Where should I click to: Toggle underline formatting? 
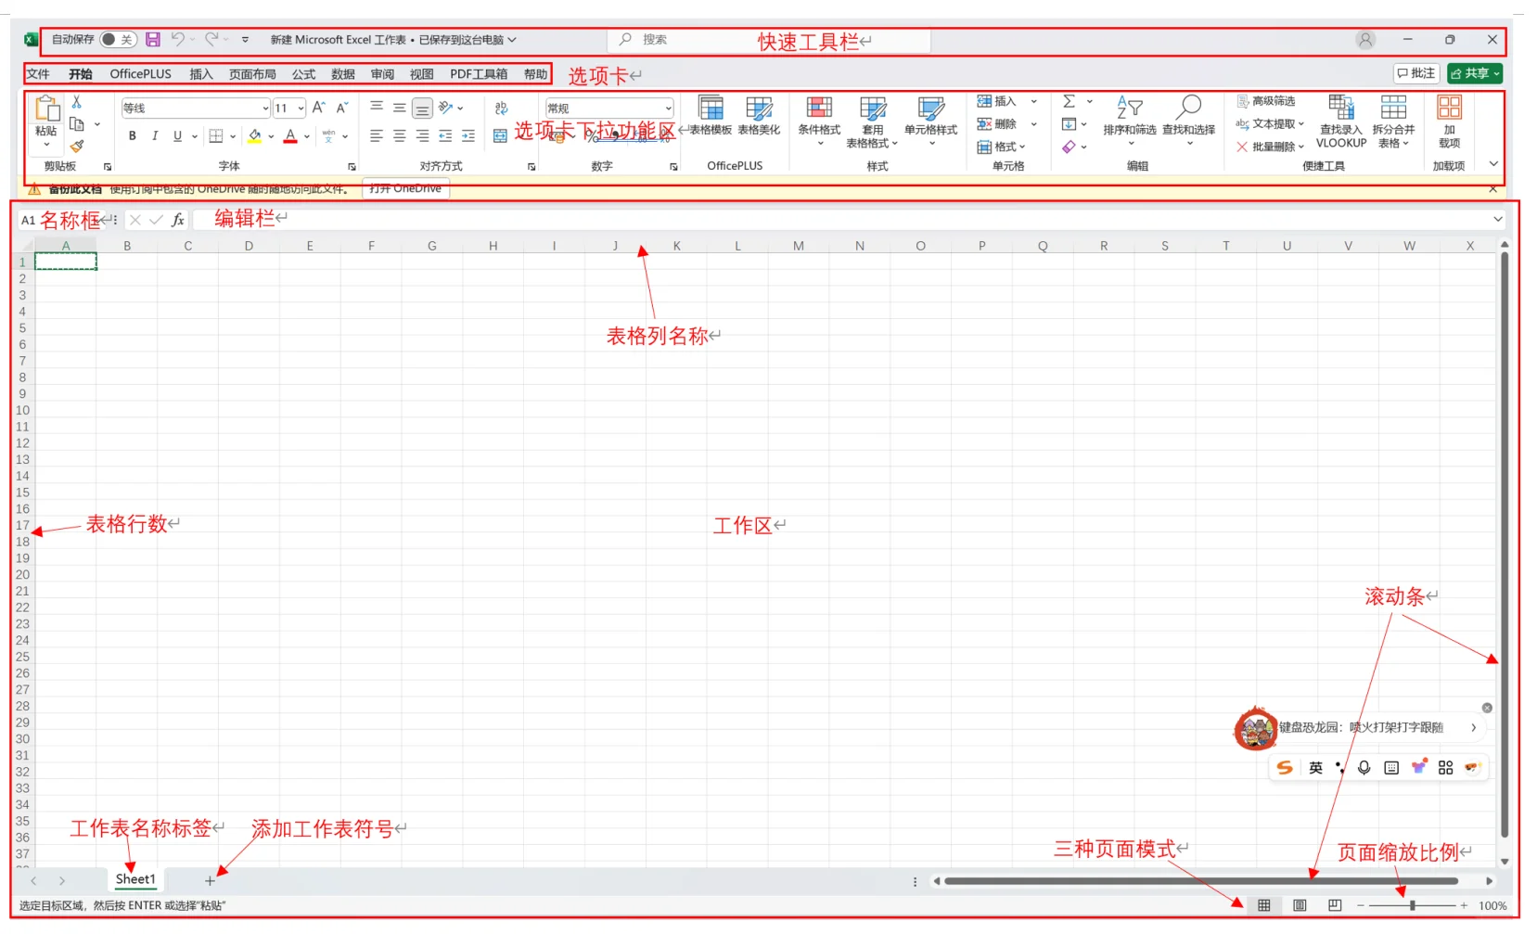click(x=177, y=136)
